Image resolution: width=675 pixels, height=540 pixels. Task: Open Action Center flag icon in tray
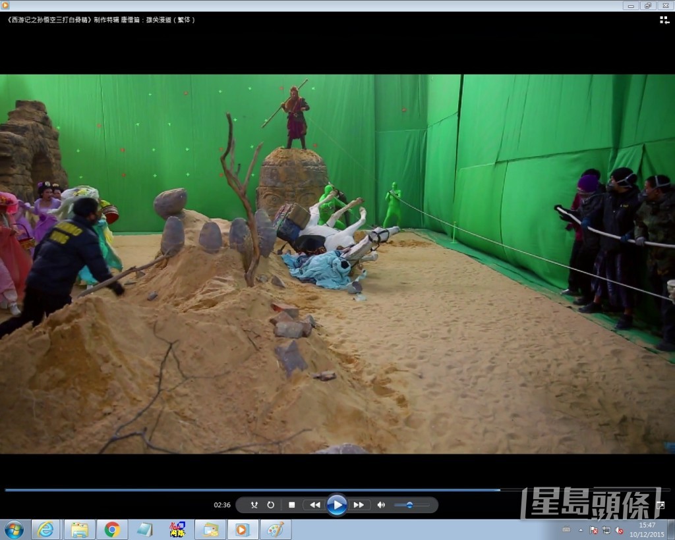click(594, 530)
